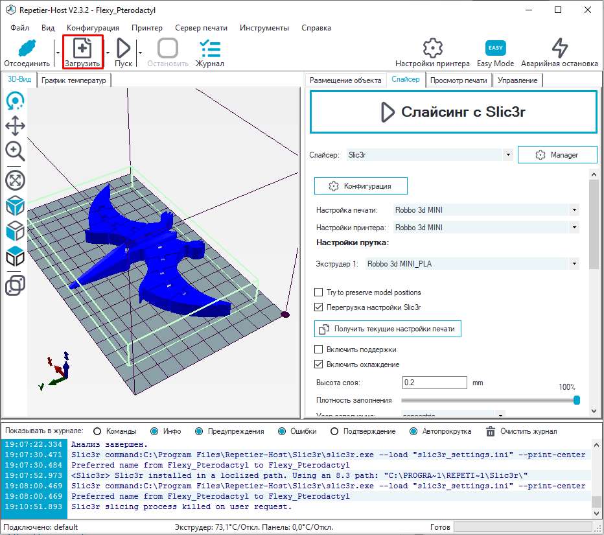
Task: Expand the arrow beside Пуск
Action: coord(140,53)
